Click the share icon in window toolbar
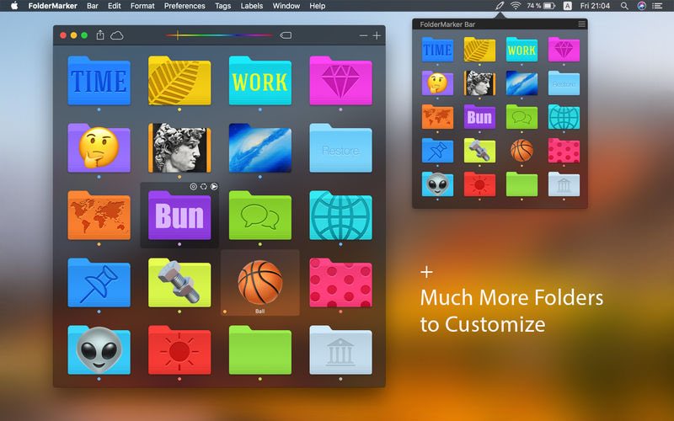This screenshot has height=421, width=674. [x=100, y=35]
